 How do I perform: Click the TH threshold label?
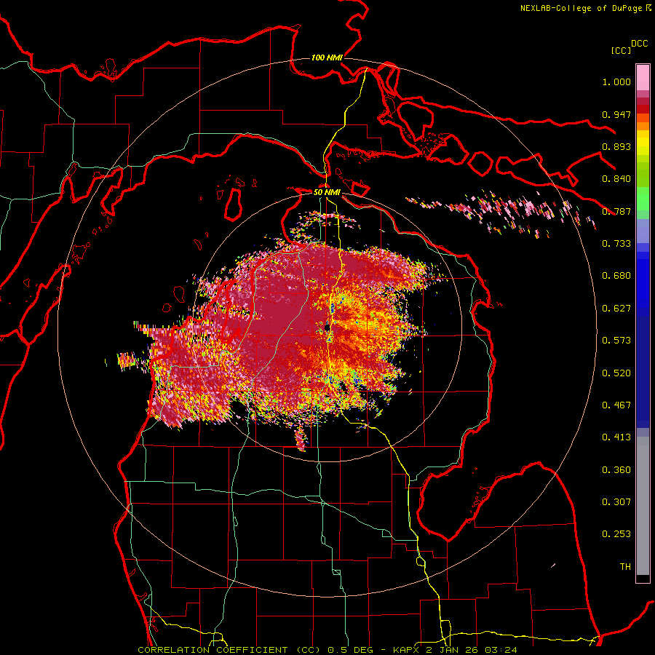pos(625,567)
